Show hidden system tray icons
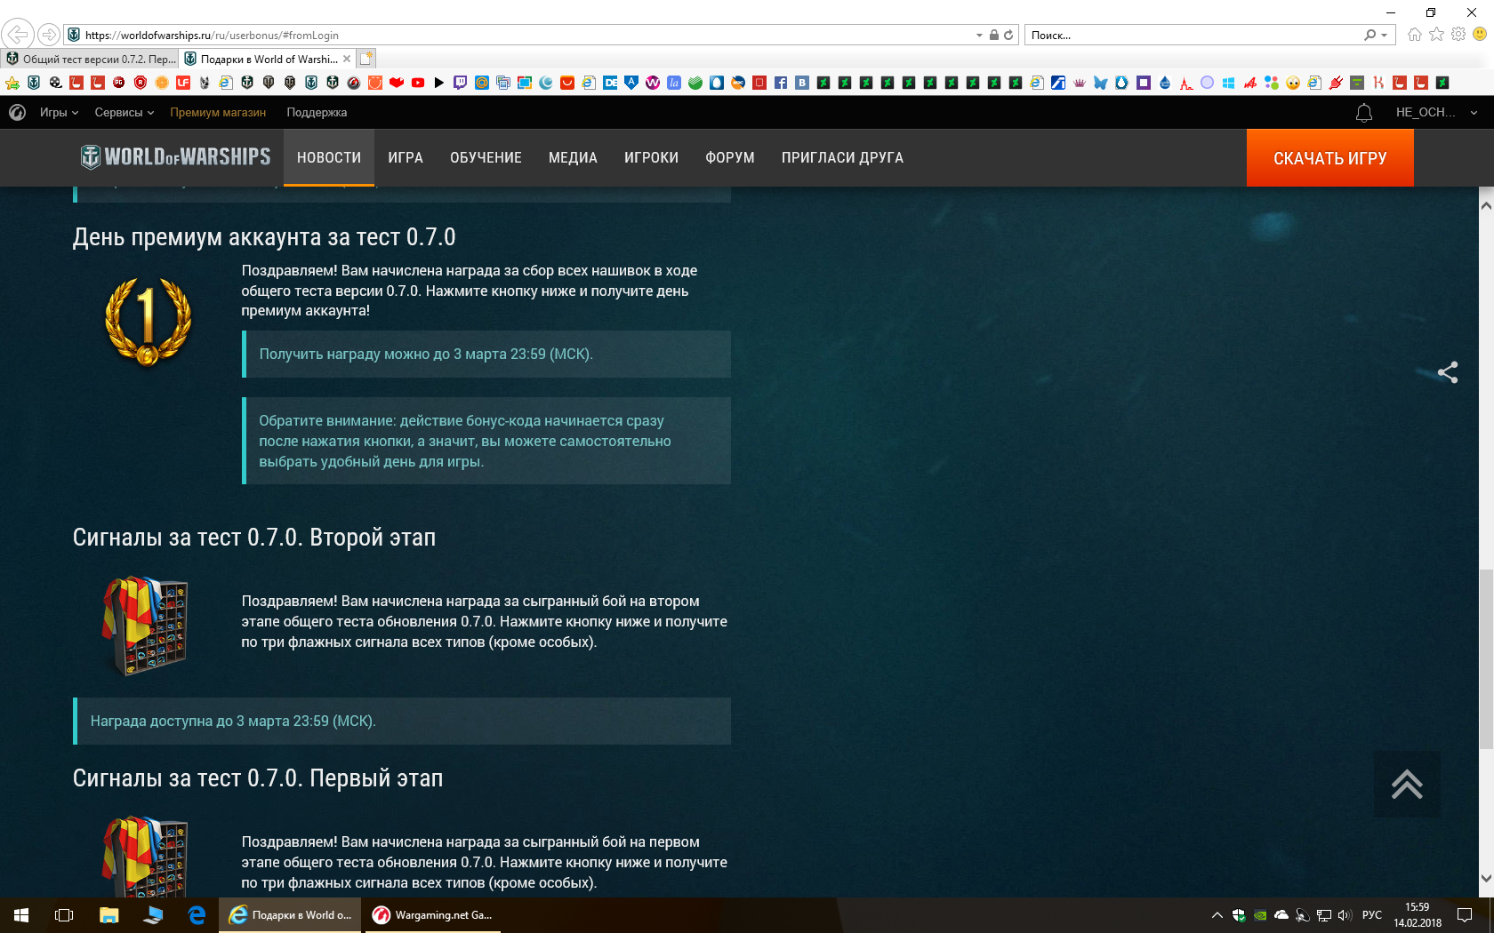1494x933 pixels. tap(1217, 915)
